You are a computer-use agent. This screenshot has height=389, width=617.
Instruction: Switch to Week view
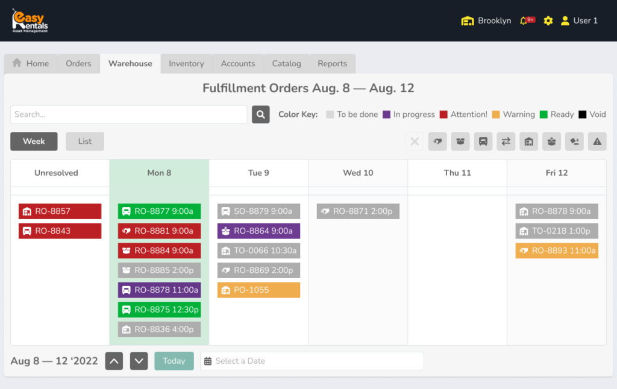click(x=34, y=142)
